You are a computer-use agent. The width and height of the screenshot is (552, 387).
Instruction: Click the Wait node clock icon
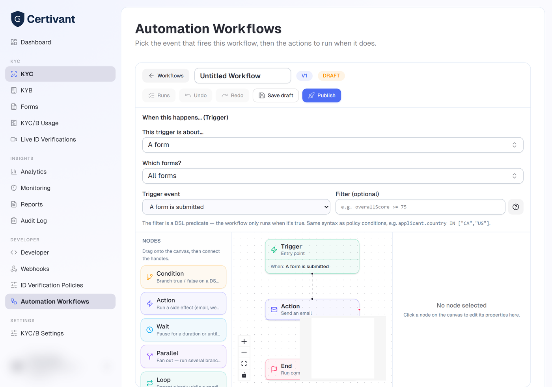coord(149,330)
